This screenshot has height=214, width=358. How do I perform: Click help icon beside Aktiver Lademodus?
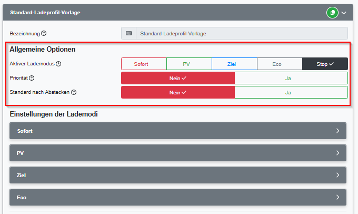click(x=58, y=64)
